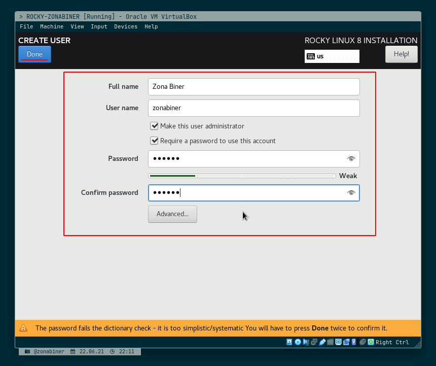Screen dimensions: 436x366
Task: Click the password strength meter labeled Weak
Action: pos(242,176)
